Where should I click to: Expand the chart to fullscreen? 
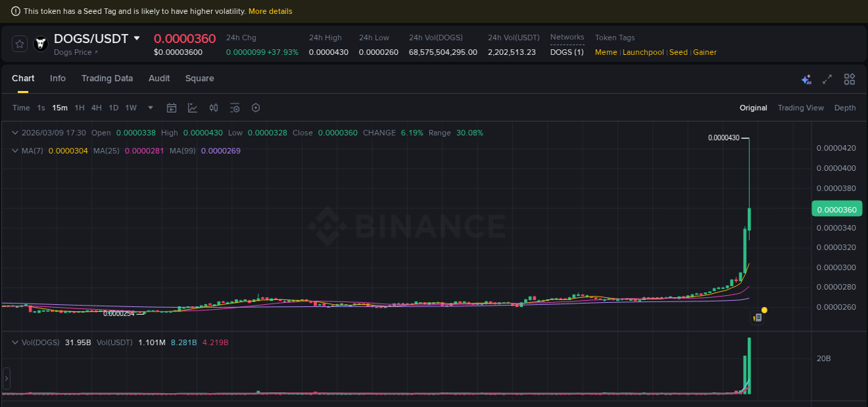coord(827,79)
